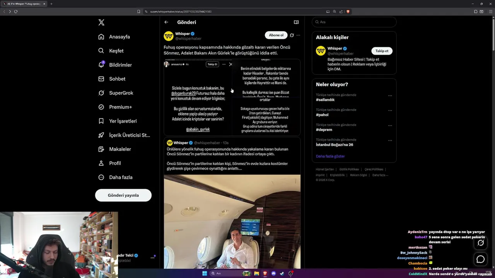Open floating chat messages button

[481, 259]
